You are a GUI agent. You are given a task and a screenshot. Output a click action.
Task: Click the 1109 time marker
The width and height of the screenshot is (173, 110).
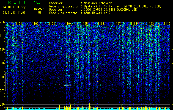151,24
